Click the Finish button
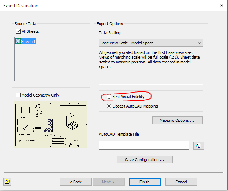Viewport: 228px width, 191px height. tap(145, 182)
